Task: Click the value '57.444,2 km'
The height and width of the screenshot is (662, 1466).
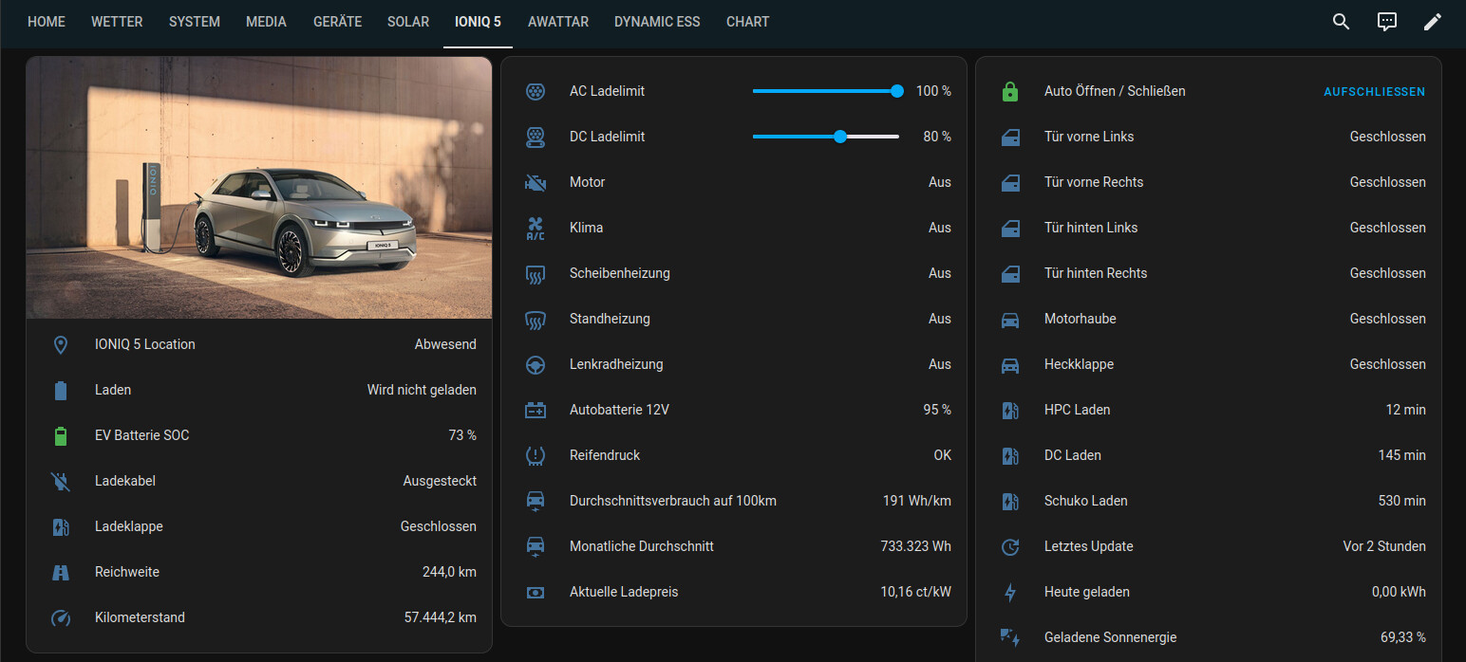Action: 441,617
